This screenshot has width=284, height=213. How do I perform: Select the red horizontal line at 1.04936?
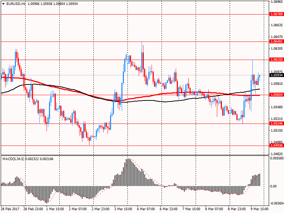[135, 146]
